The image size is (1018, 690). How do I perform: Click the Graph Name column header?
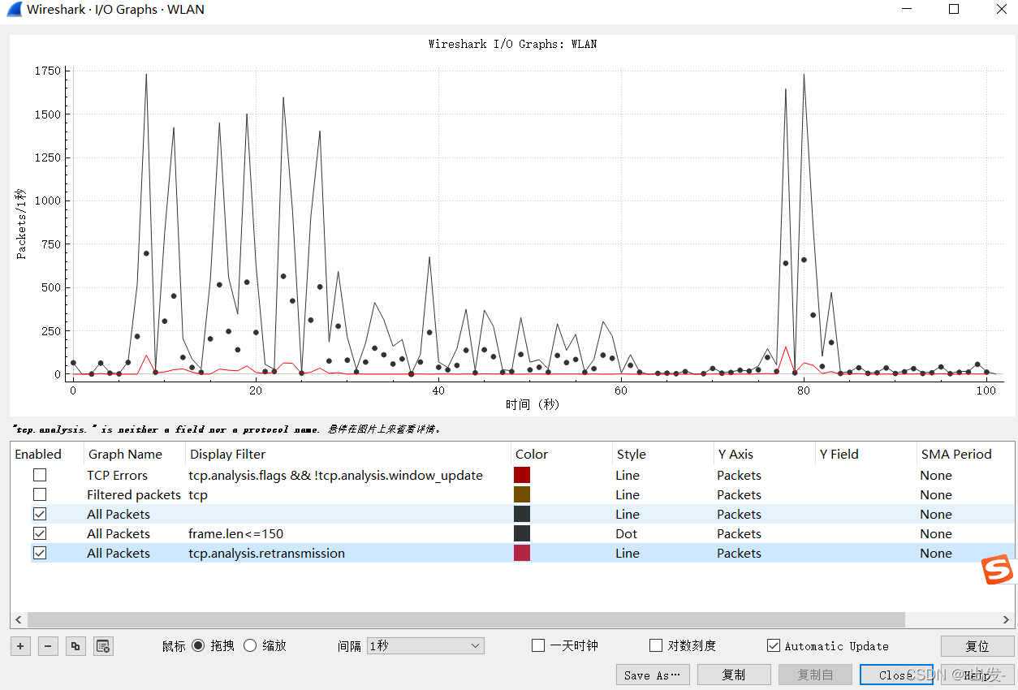click(135, 454)
